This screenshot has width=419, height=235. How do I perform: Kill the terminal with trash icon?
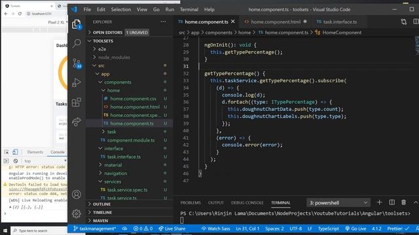pos(403,202)
